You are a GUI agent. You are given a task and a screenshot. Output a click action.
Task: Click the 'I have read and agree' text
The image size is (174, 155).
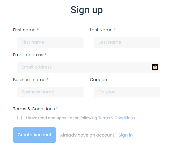[x=62, y=118]
